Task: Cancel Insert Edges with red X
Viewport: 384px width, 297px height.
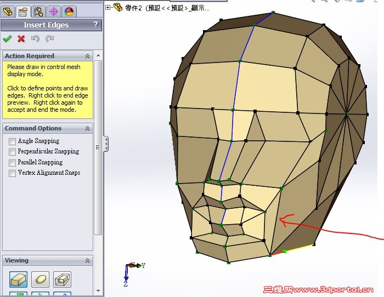Action: (x=21, y=39)
